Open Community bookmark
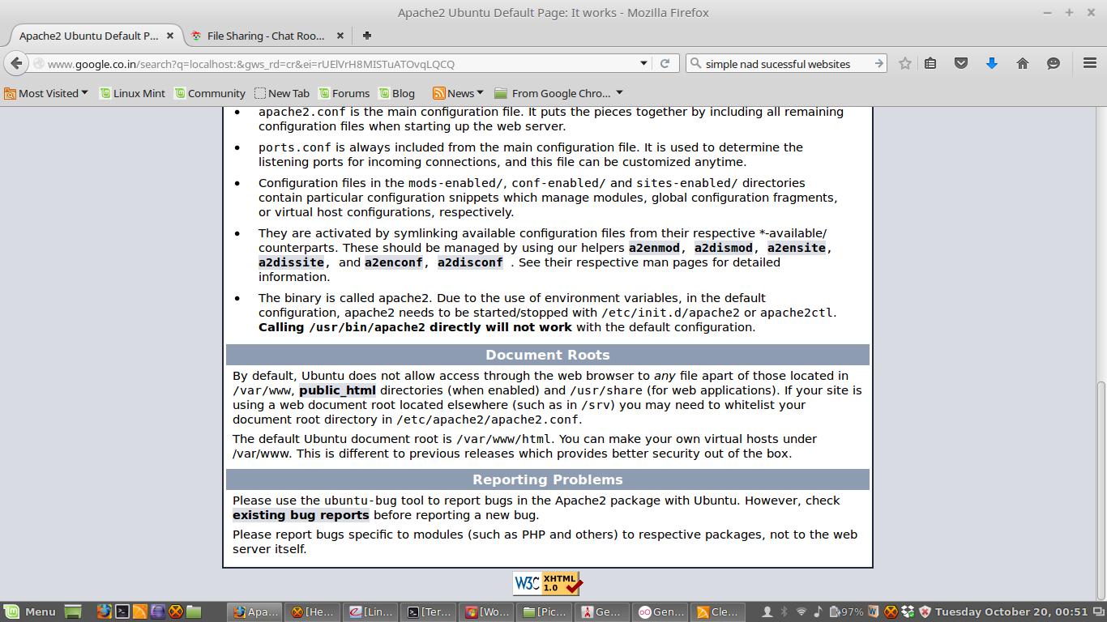Image resolution: width=1107 pixels, height=622 pixels. (210, 93)
